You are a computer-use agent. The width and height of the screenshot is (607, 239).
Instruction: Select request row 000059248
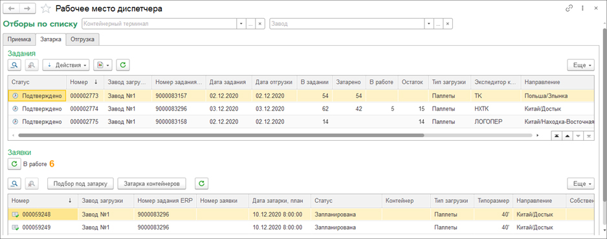pyautogui.click(x=301, y=214)
